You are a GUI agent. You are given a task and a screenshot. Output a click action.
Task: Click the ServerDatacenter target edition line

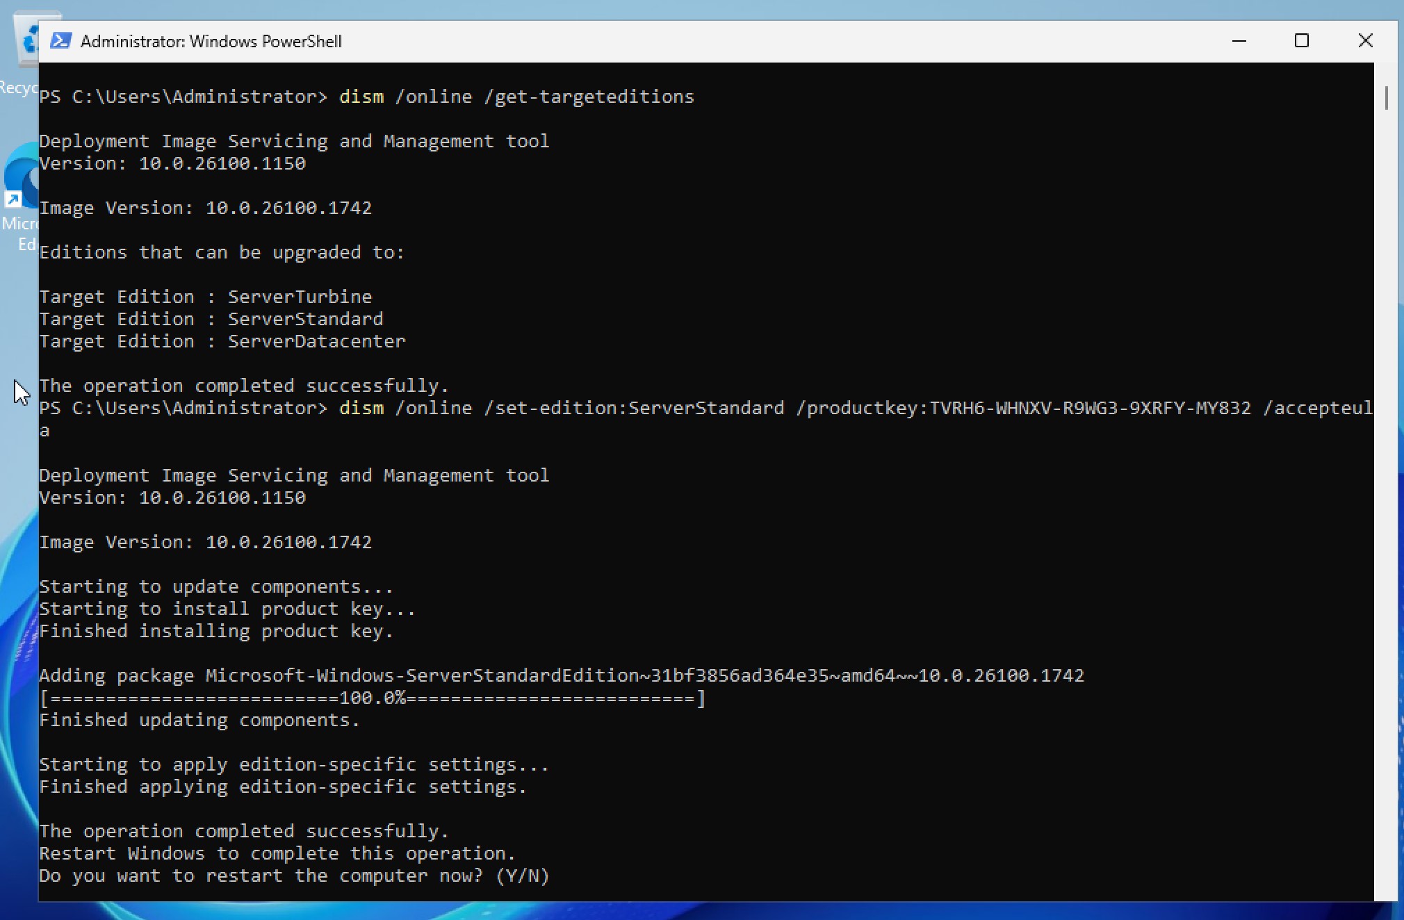click(x=222, y=341)
